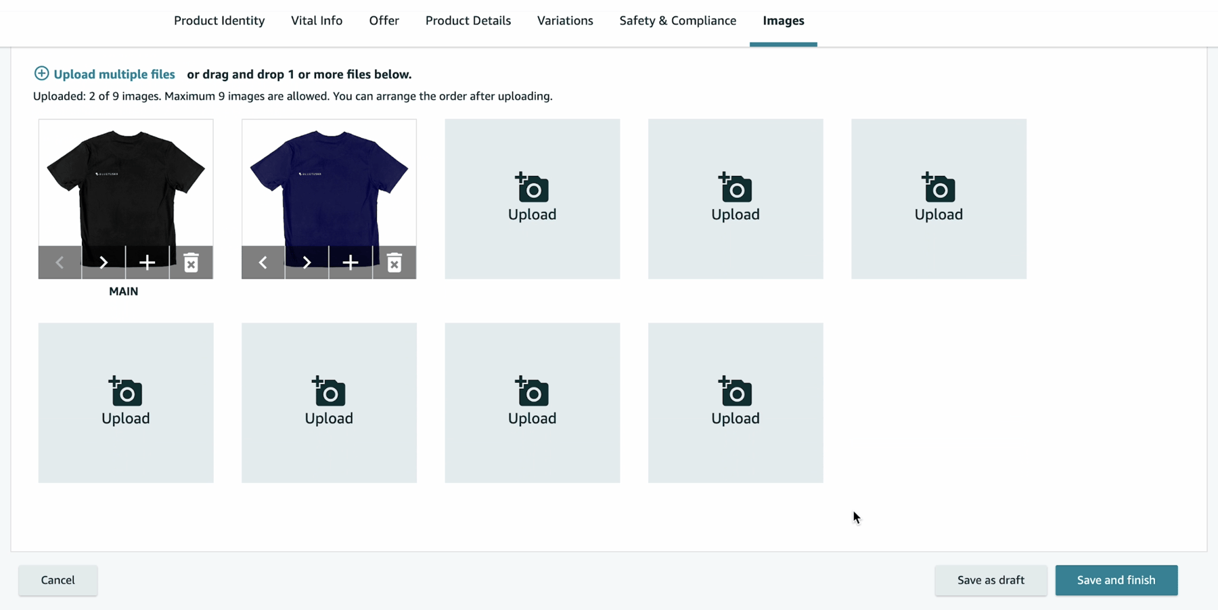This screenshot has width=1218, height=610.
Task: Switch to the Variations tab
Action: coord(564,20)
